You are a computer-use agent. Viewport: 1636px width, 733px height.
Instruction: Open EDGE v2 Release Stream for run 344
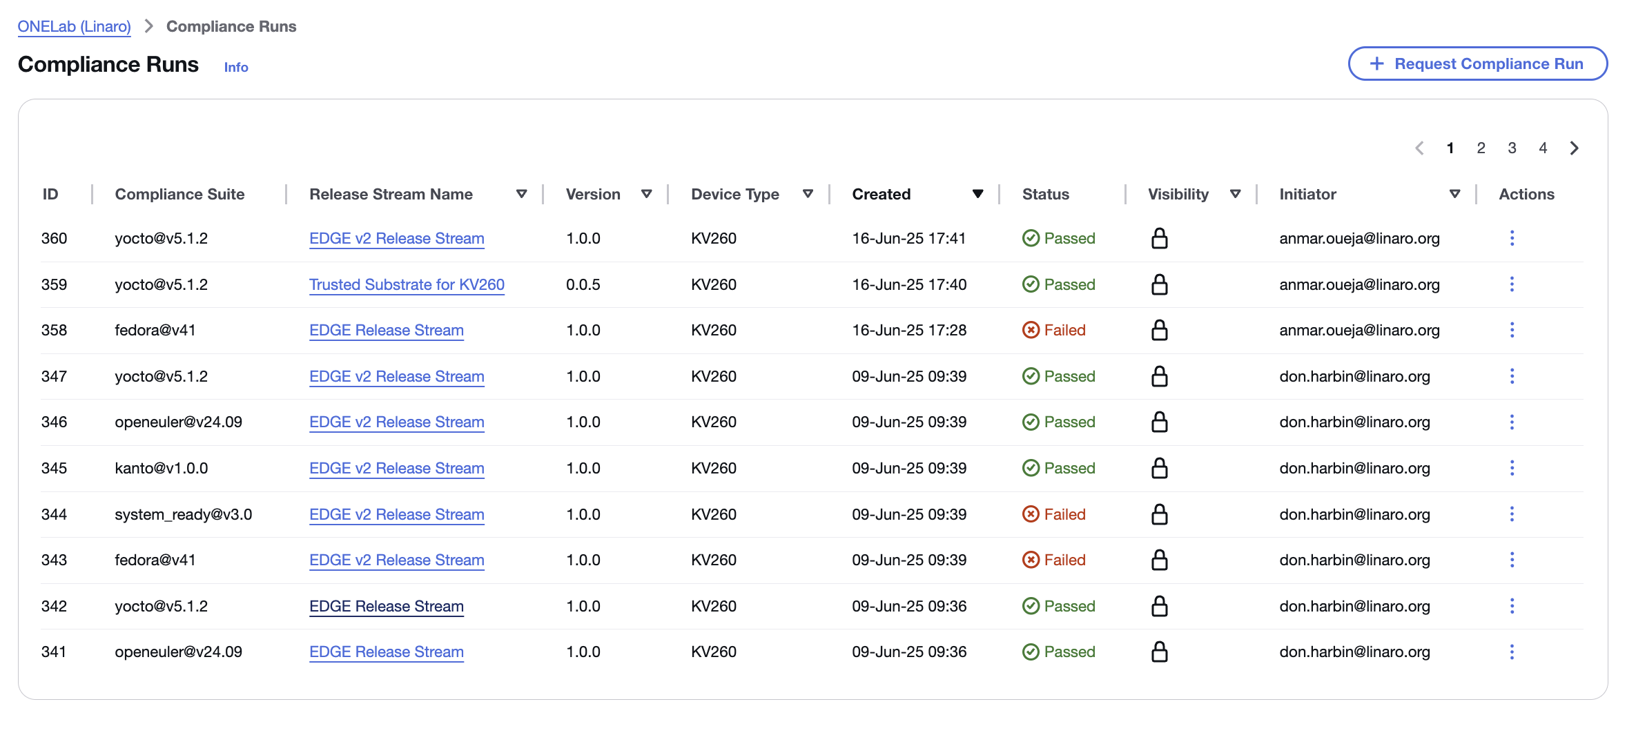[397, 514]
